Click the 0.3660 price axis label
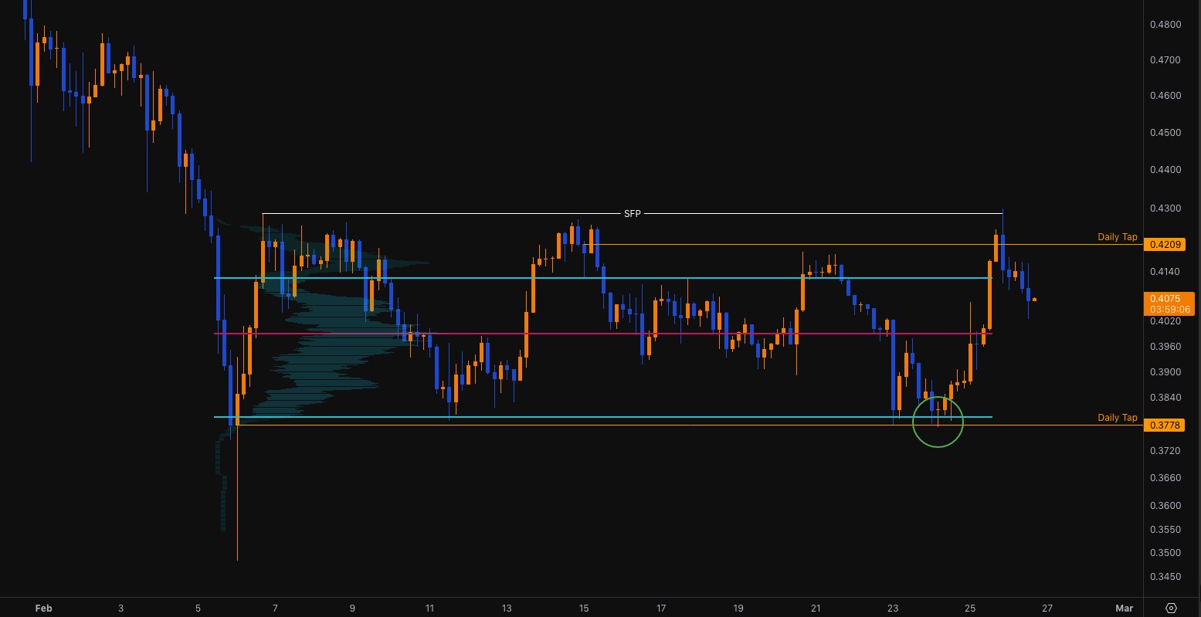Viewport: 1201px width, 617px height. pyautogui.click(x=1165, y=478)
